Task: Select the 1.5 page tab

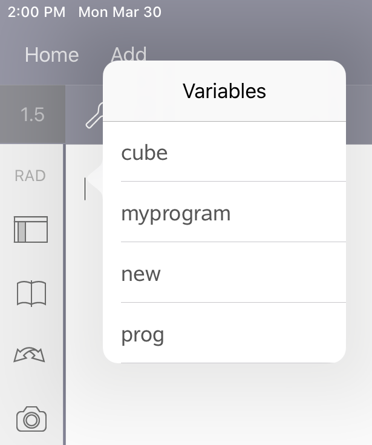Action: 32,114
